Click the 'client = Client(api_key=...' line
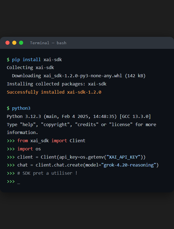This screenshot has width=174, height=229. pos(76,157)
